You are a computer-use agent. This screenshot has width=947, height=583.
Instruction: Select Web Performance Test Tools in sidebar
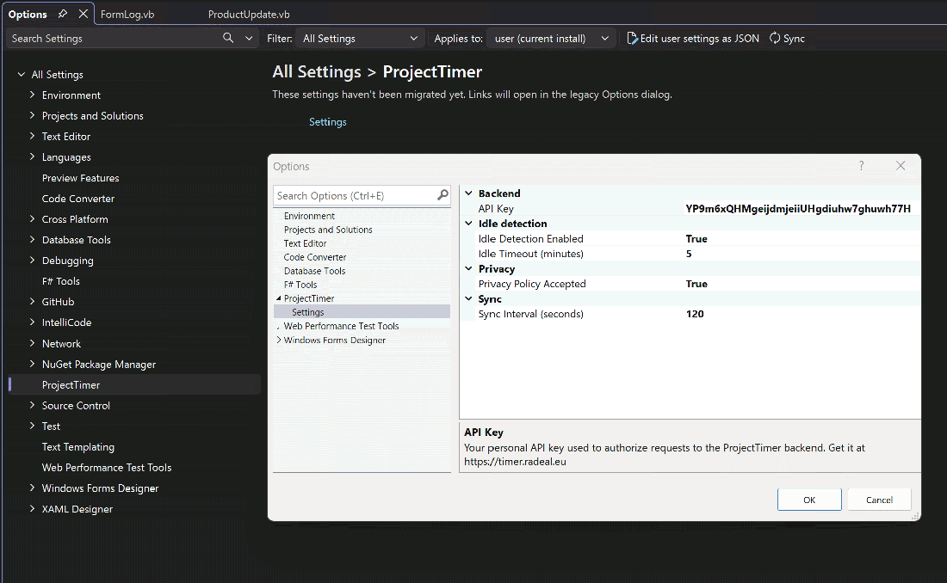[x=106, y=468]
